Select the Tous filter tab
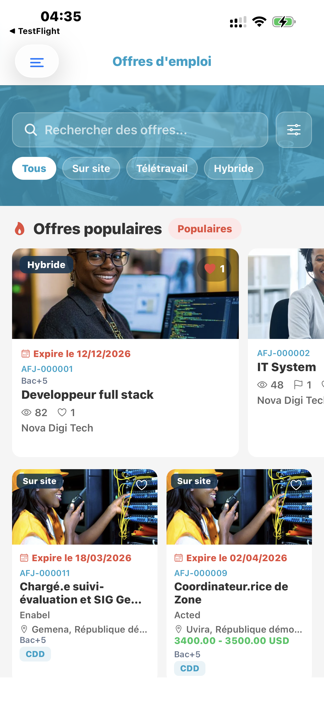 pos(34,168)
